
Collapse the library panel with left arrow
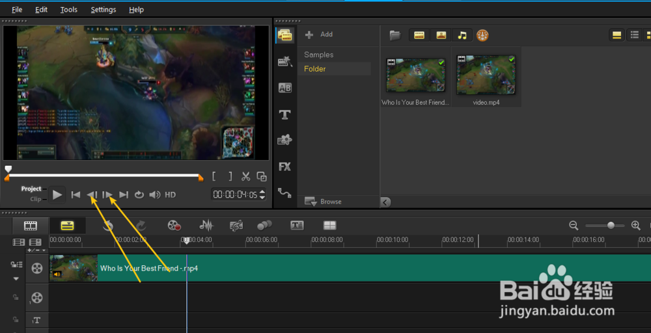tap(385, 202)
